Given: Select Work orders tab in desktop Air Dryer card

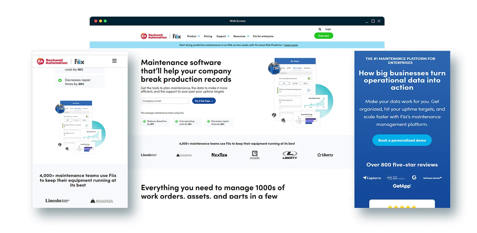Looking at the screenshot, I should pos(297,68).
